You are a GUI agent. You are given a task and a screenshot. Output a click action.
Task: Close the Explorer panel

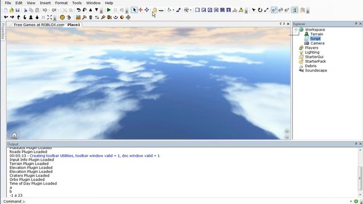361,24
